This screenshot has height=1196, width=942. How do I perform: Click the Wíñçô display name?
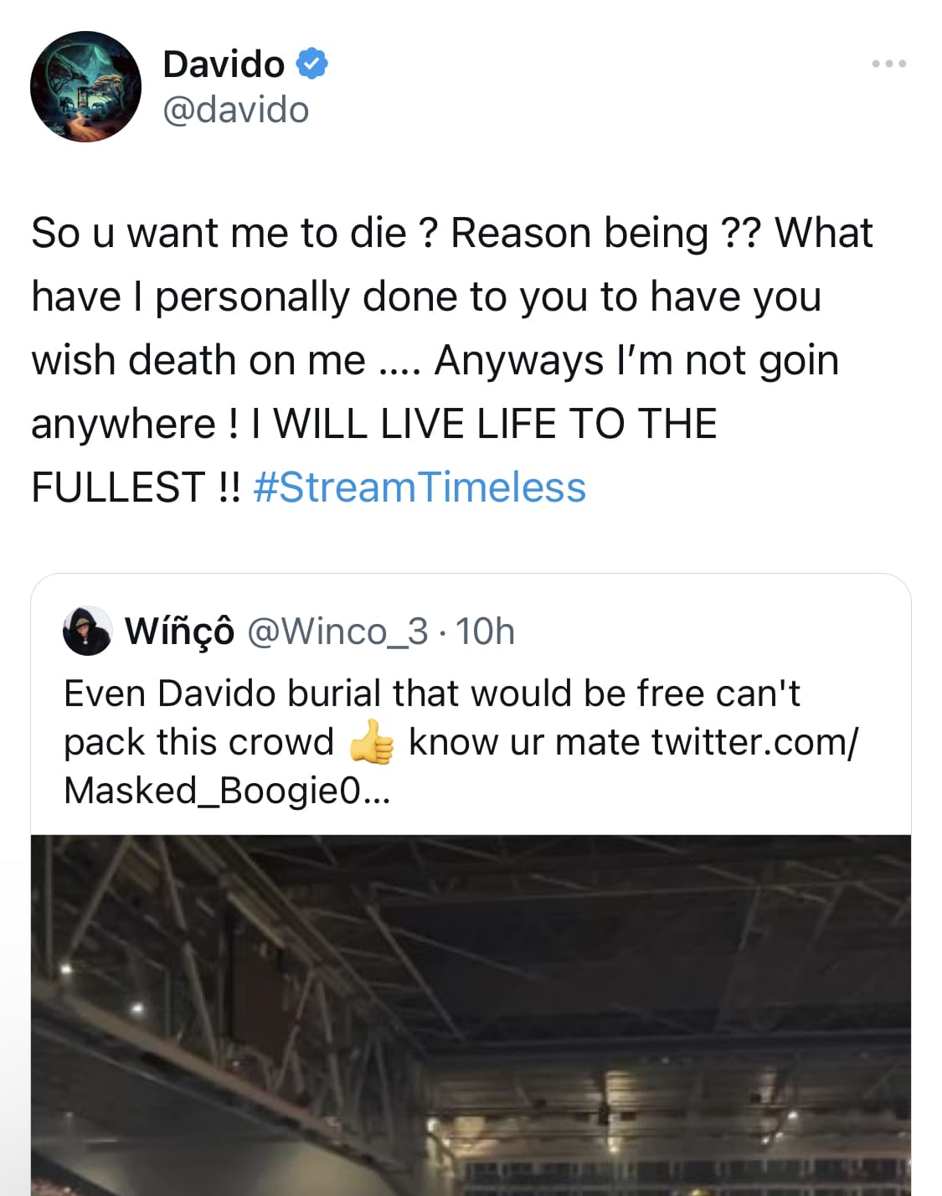pyautogui.click(x=179, y=632)
